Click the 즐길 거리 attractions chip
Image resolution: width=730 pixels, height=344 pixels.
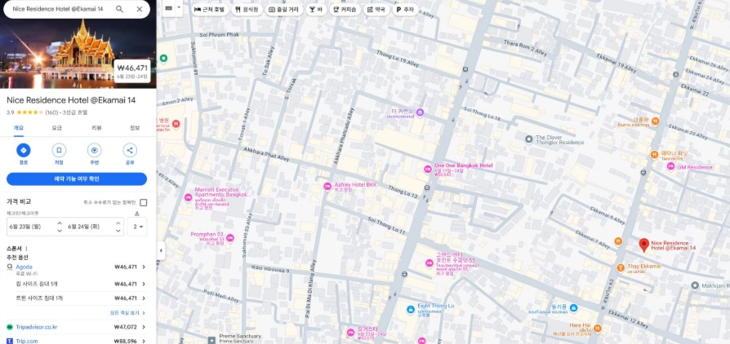pyautogui.click(x=284, y=9)
